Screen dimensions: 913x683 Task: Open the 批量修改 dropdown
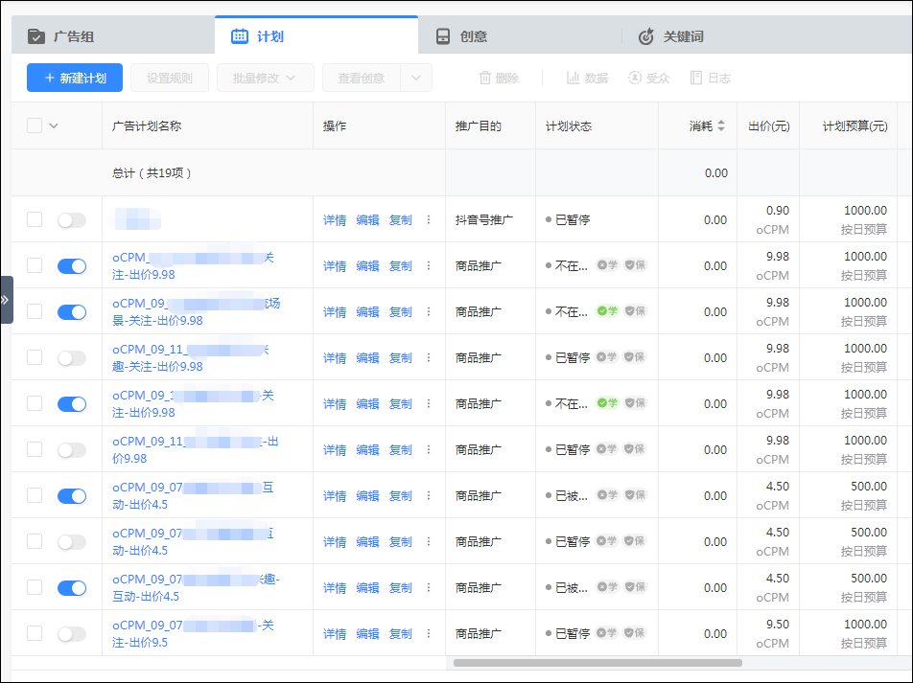pos(265,78)
